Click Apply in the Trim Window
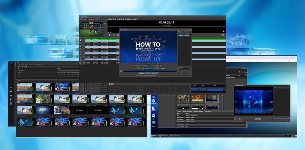 pos(181,73)
